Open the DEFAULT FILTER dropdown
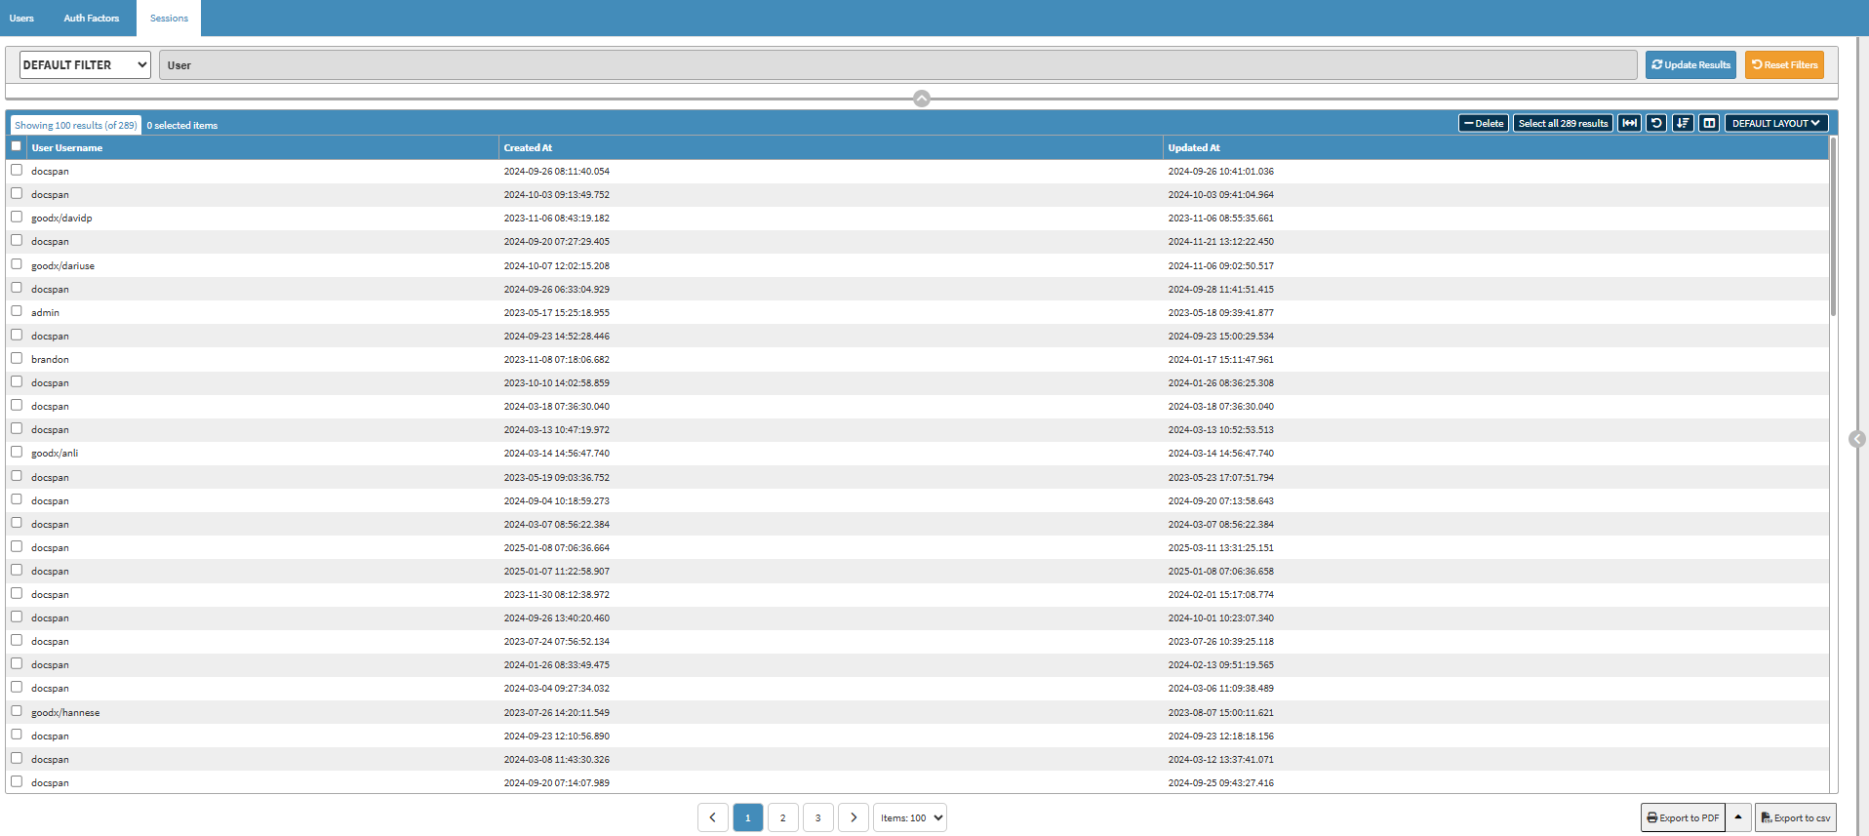 [x=85, y=65]
